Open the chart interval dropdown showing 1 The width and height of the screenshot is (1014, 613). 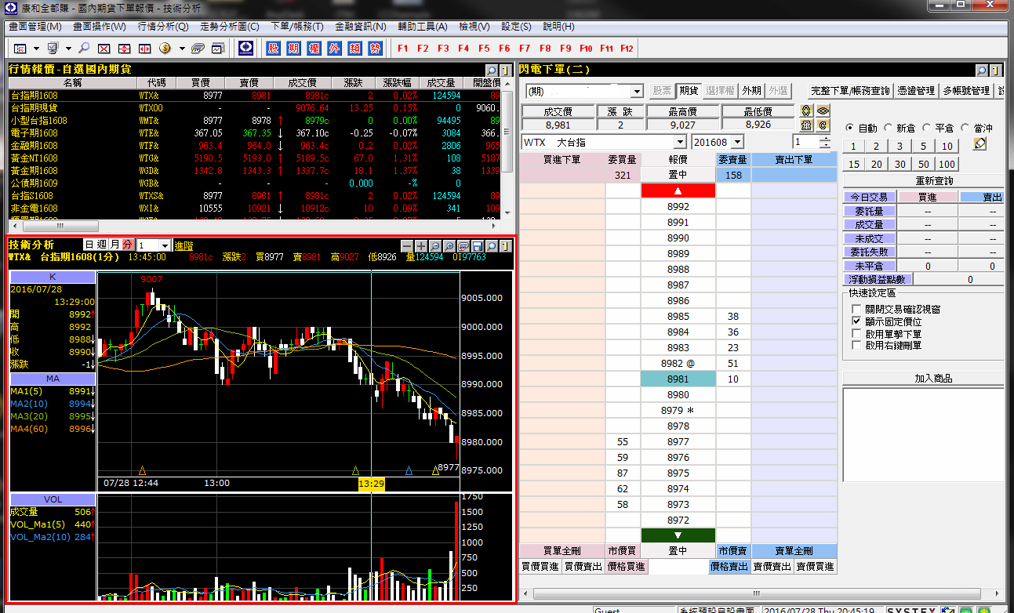(x=164, y=246)
